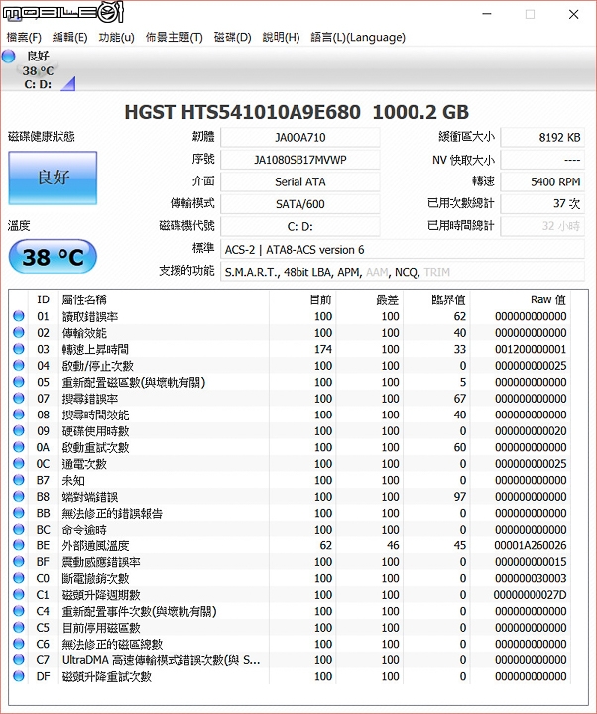The width and height of the screenshot is (597, 714).
Task: Click the serial number field JA1080SB17MVWP
Action: 300,160
